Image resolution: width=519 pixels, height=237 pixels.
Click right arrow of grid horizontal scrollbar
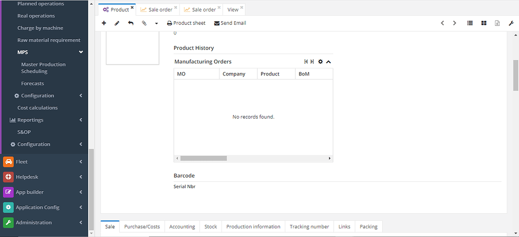329,159
